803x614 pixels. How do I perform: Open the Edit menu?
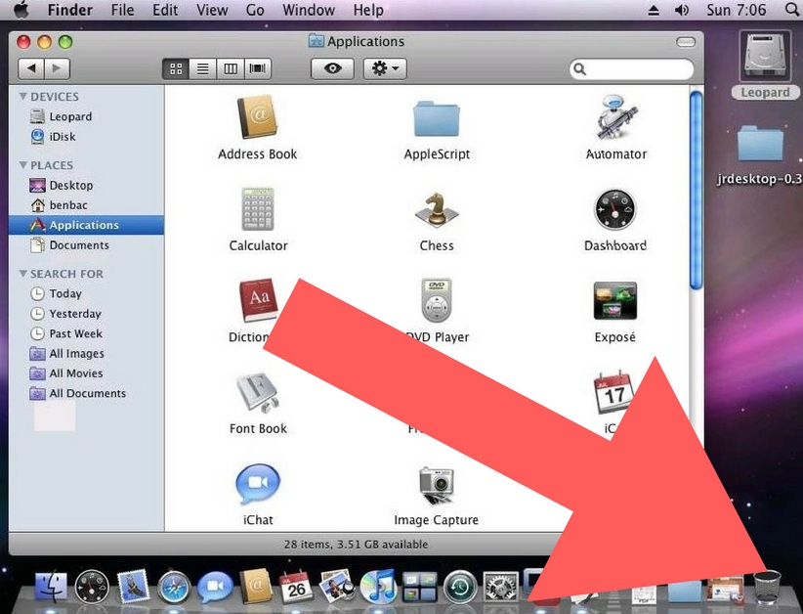[x=165, y=10]
